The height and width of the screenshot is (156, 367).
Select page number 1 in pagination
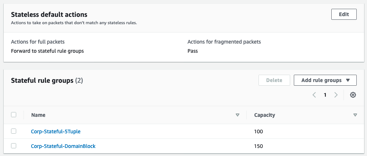(325, 95)
